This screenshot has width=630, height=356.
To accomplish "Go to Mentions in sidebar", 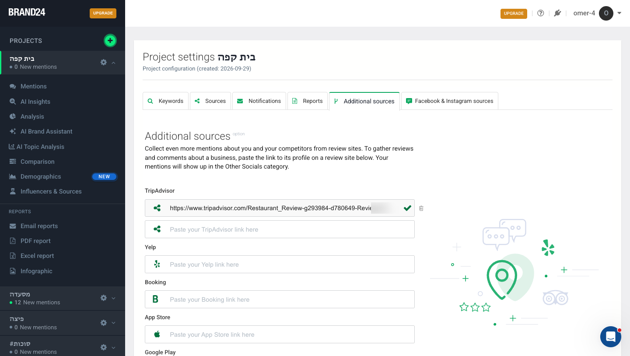I will [x=34, y=87].
